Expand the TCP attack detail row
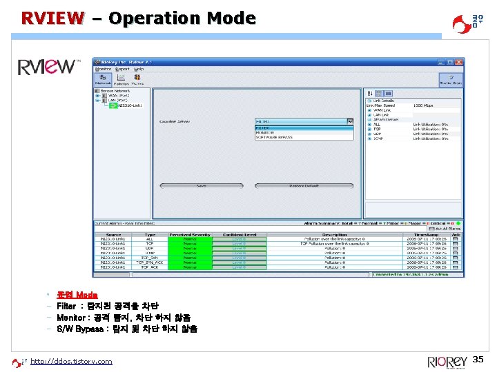This screenshot has width=497, height=372. coord(369,129)
